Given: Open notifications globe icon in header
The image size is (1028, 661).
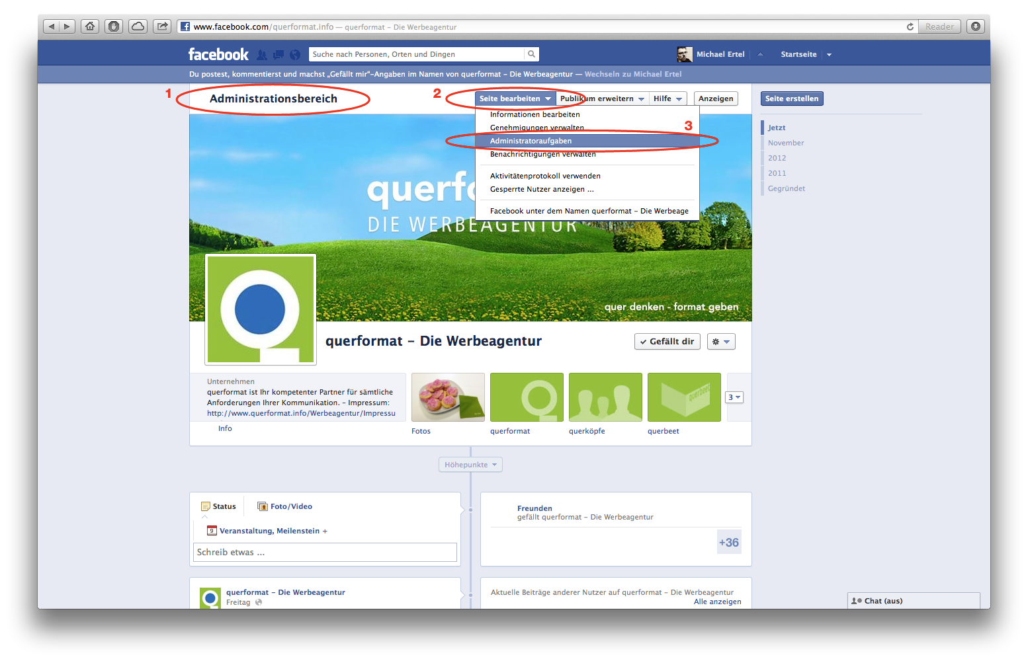Looking at the screenshot, I should click(295, 55).
